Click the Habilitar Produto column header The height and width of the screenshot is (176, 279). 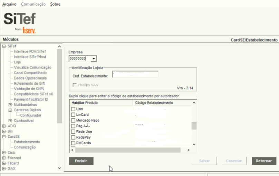tap(101, 103)
